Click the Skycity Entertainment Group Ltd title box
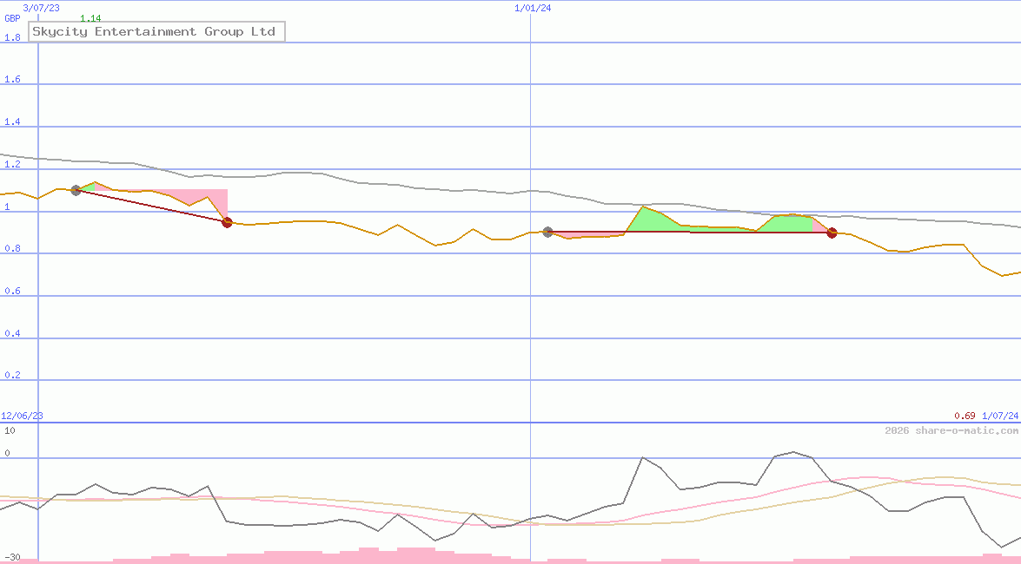The image size is (1021, 564). coord(156,32)
